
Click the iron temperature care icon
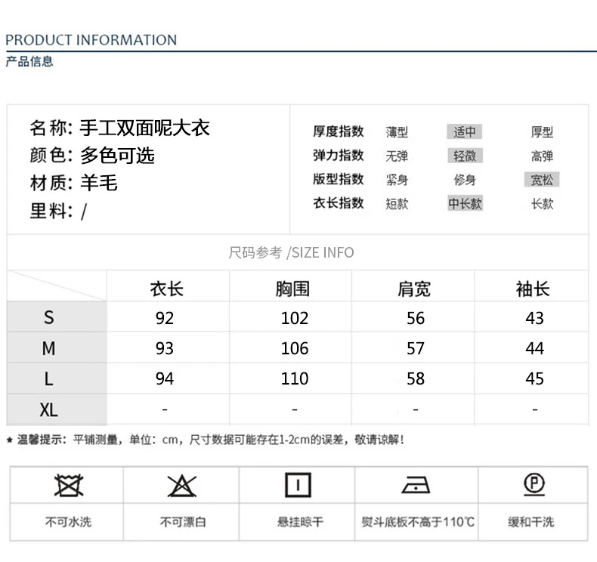pyautogui.click(x=416, y=485)
